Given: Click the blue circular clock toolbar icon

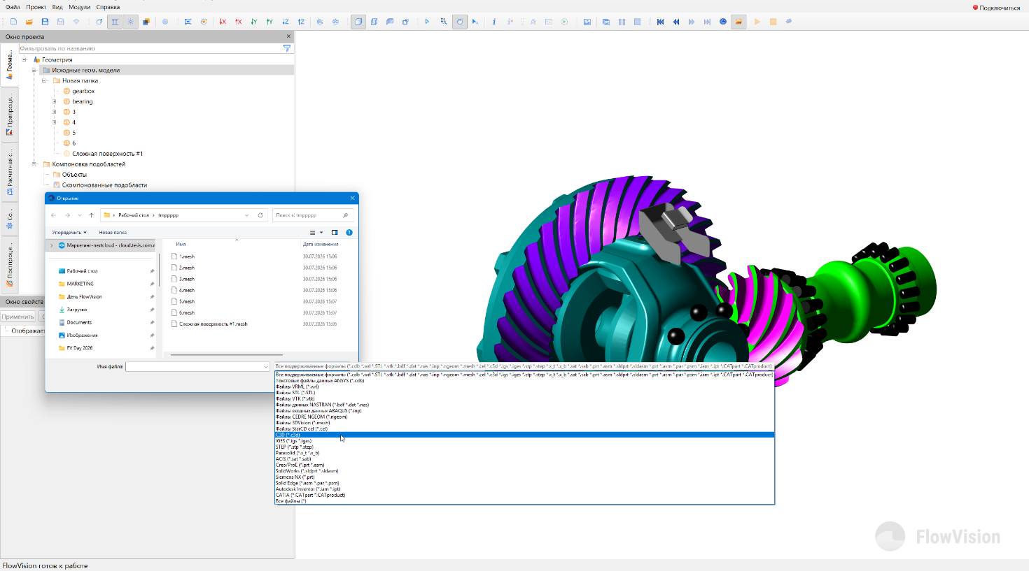Looking at the screenshot, I should pyautogui.click(x=723, y=22).
